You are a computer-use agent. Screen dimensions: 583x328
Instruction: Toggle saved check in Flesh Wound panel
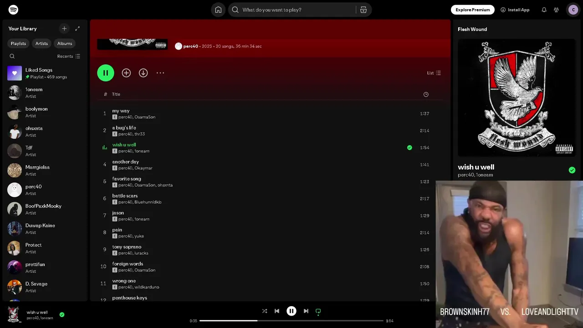[x=572, y=170]
